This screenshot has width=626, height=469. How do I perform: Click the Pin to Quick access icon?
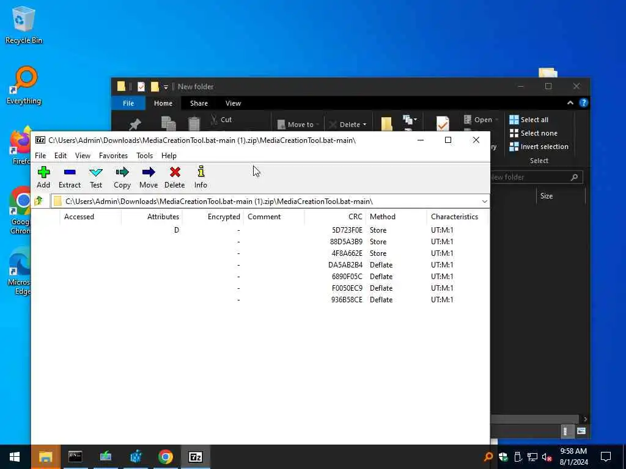pos(134,125)
